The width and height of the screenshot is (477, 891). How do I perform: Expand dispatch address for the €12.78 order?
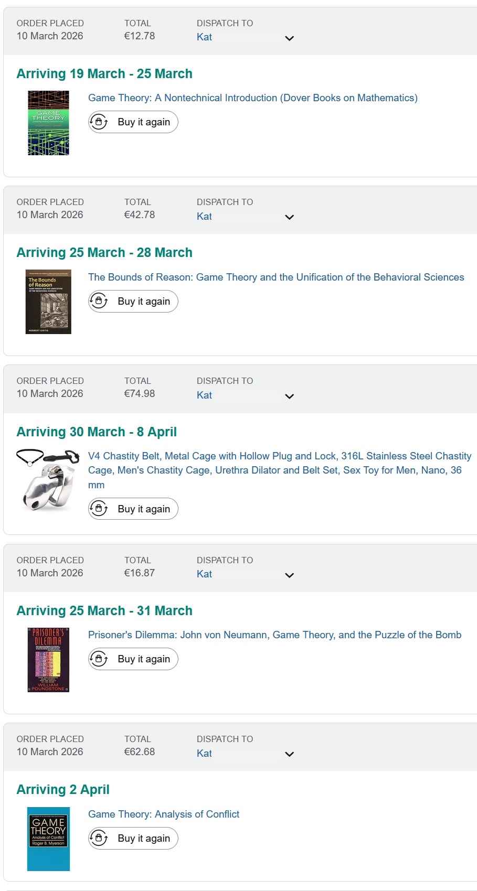289,38
